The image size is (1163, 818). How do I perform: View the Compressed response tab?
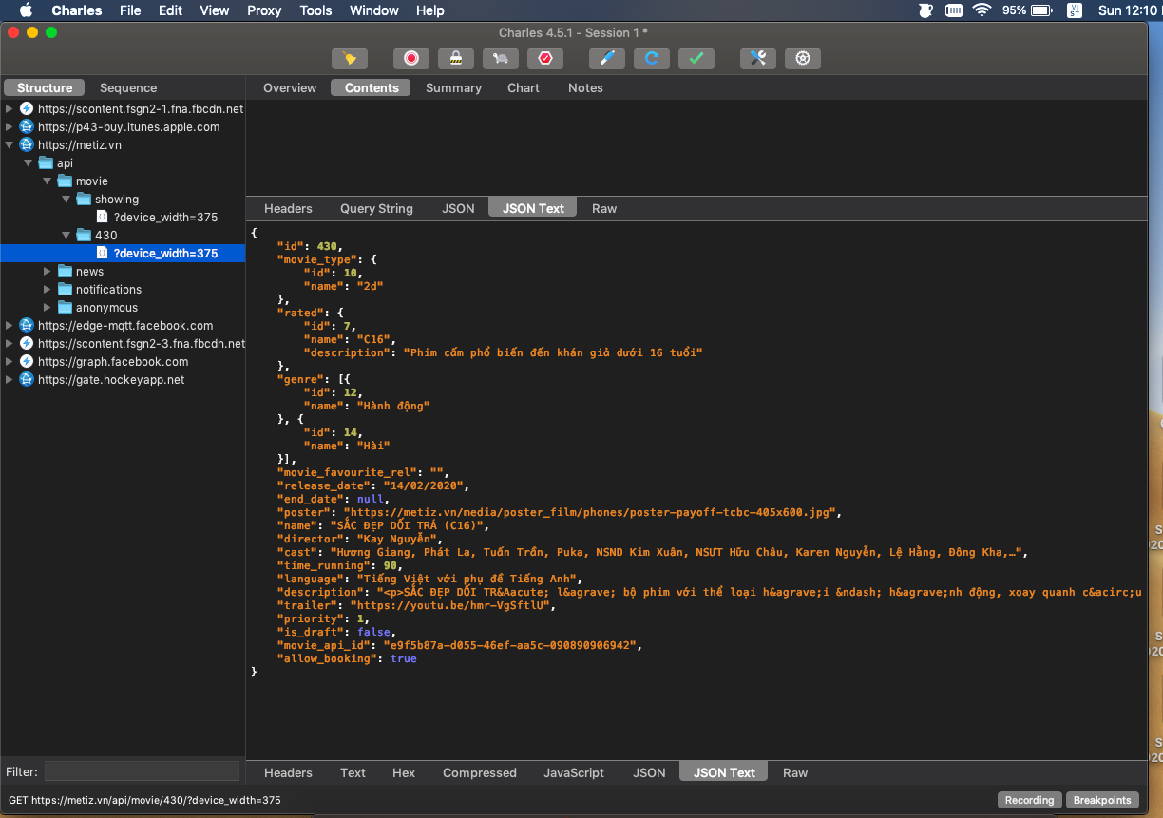(480, 772)
